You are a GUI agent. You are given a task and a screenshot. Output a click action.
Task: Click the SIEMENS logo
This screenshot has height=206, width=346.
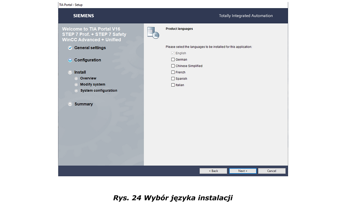click(x=84, y=16)
